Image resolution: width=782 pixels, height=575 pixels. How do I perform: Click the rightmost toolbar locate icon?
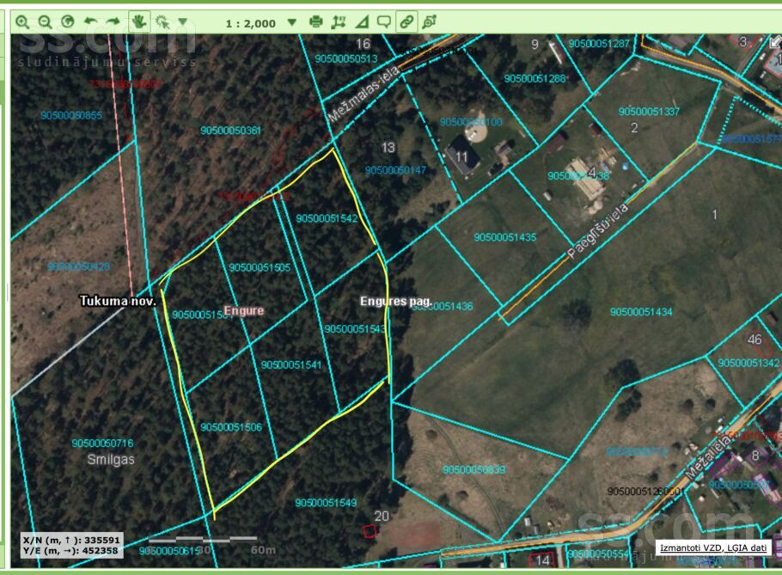(430, 21)
